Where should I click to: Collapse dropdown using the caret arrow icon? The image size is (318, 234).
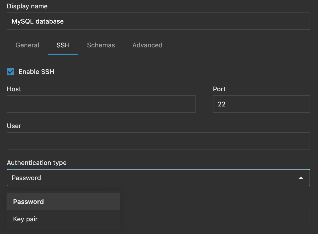point(301,178)
